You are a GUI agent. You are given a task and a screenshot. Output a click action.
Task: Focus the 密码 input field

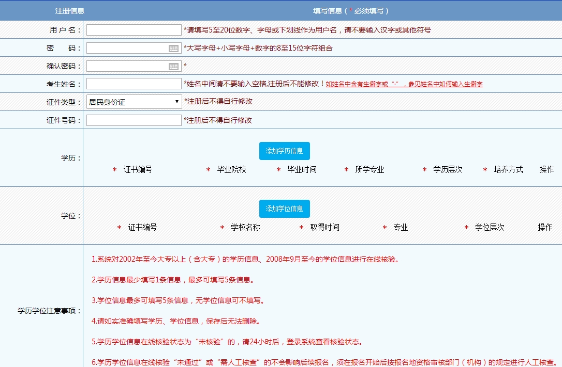coord(127,49)
